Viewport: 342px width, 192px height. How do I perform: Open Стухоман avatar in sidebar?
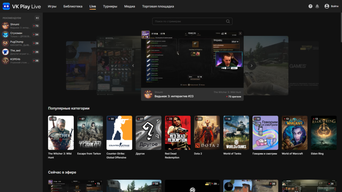tap(5, 34)
